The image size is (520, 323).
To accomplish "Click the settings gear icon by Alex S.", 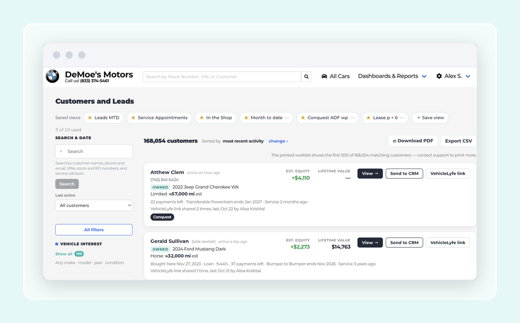I will (439, 76).
